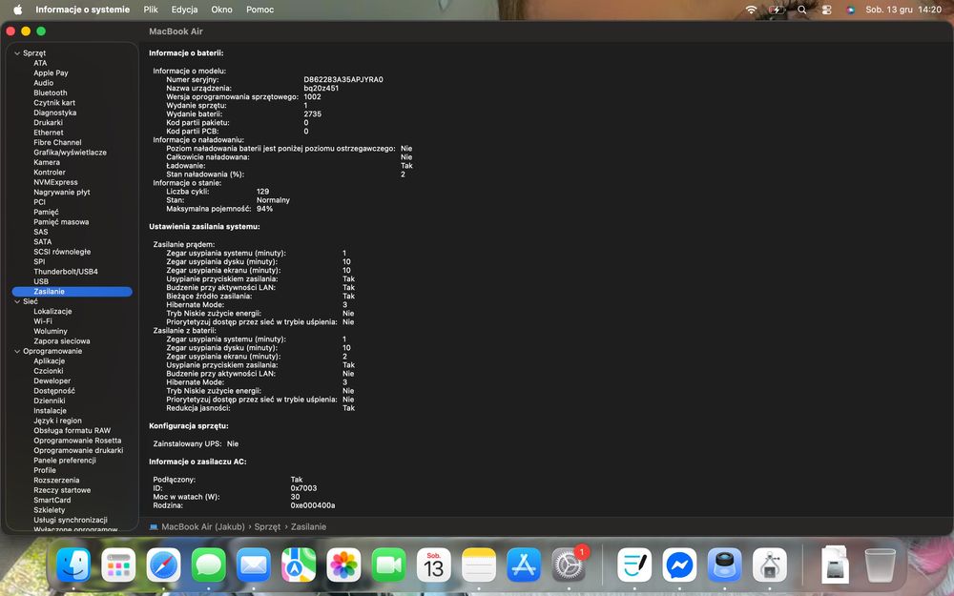Select Pamięć masowa in the sidebar
Viewport: 954px width, 596px height.
click(x=61, y=222)
